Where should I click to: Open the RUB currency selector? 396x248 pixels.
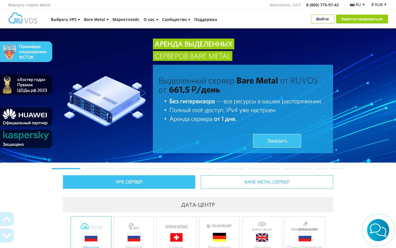click(x=379, y=5)
